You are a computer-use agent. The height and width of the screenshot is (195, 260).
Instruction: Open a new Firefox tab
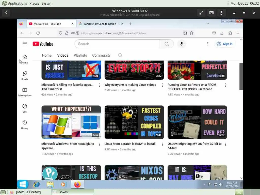131,24
